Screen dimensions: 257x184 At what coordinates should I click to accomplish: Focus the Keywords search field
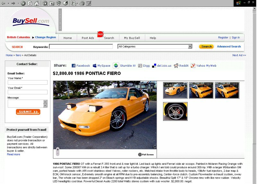(x=81, y=46)
